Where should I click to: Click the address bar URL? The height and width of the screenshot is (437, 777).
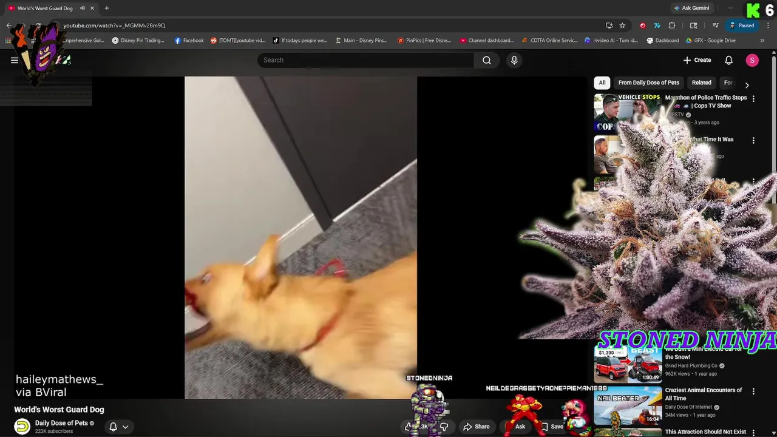point(114,25)
